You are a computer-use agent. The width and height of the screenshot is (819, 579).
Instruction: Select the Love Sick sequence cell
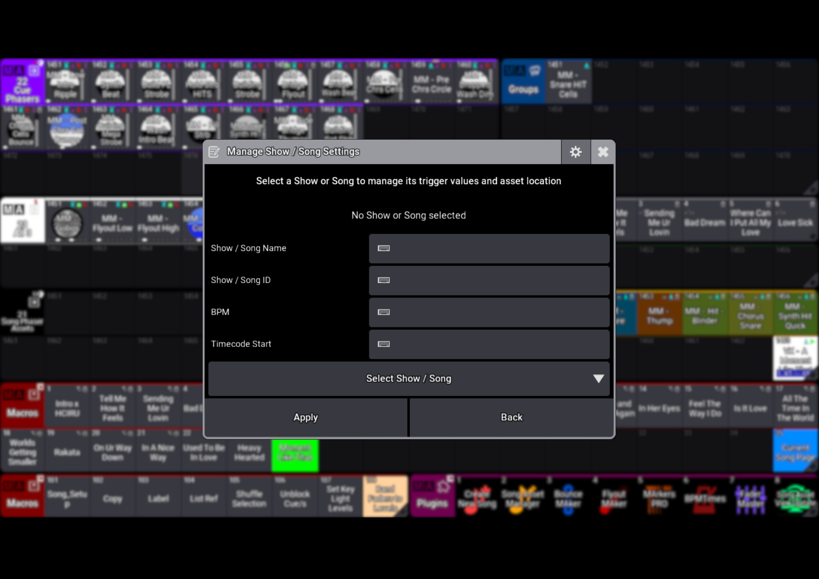pos(795,220)
